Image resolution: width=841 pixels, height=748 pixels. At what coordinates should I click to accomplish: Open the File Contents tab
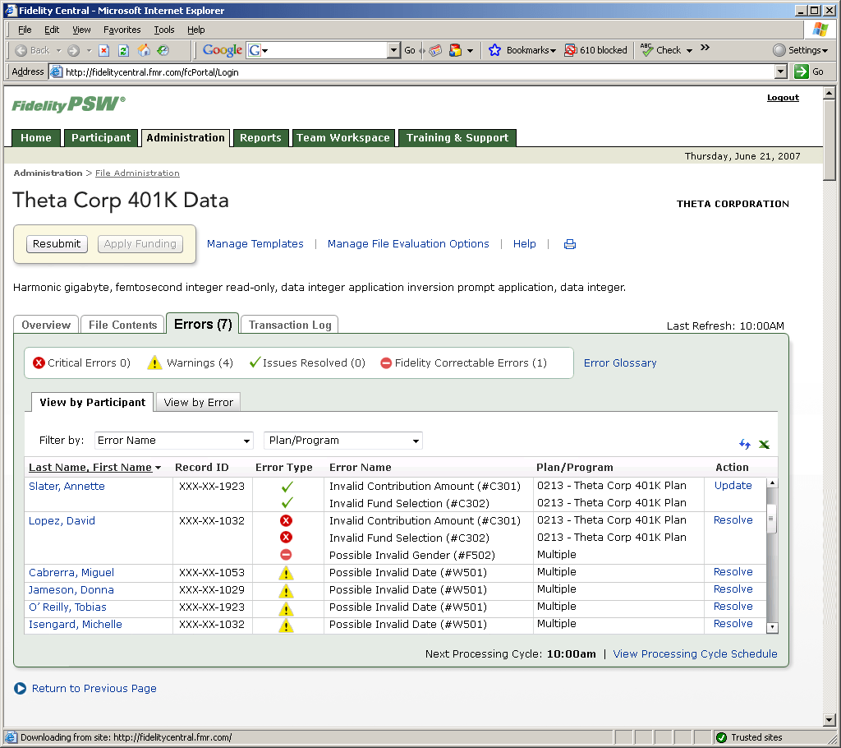coord(123,325)
